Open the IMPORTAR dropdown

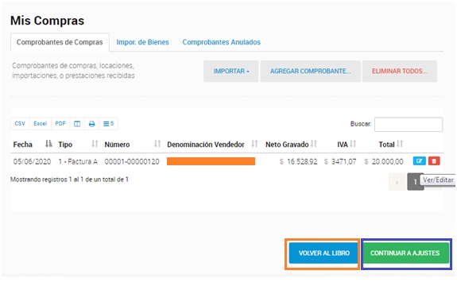[x=230, y=71]
